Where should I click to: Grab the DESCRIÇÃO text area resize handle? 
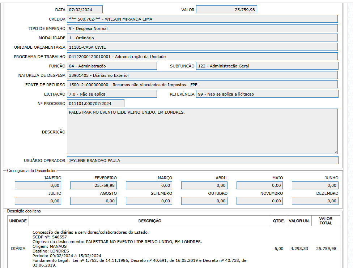(336, 152)
